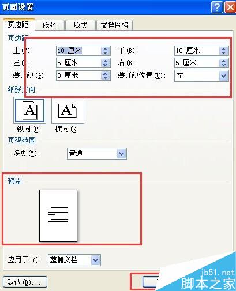
Task: Switch to the 页边距 tab
Action: click(18, 25)
